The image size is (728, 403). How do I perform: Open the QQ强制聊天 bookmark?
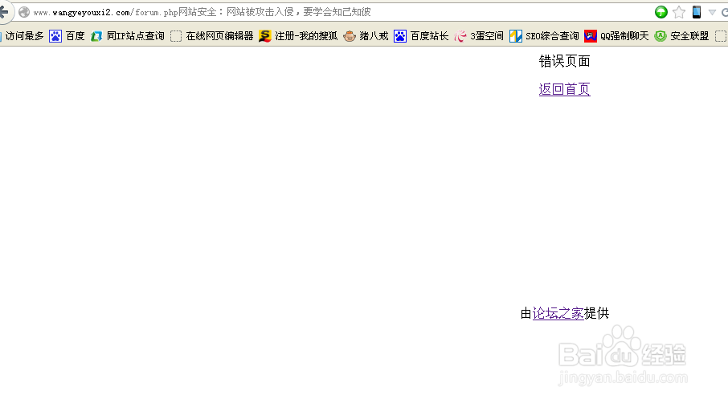(x=624, y=35)
